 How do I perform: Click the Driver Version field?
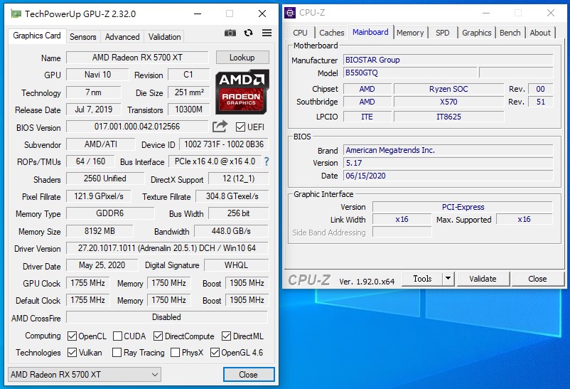[x=167, y=248]
